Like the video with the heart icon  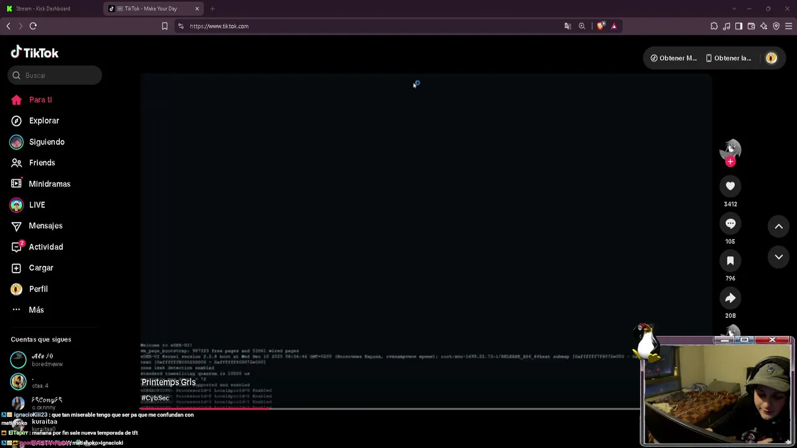730,185
